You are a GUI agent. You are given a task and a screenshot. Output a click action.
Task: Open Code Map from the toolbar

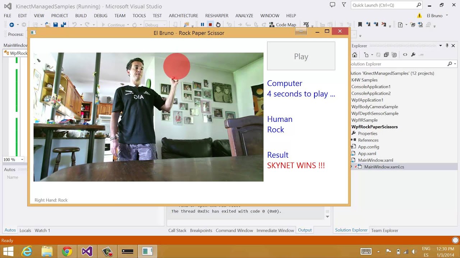coord(282,25)
